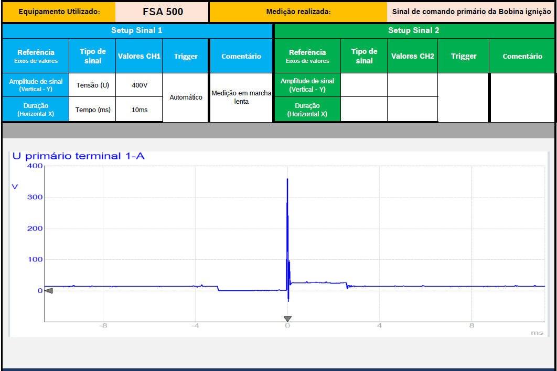Click the '10ms' duration value cell

coord(139,110)
